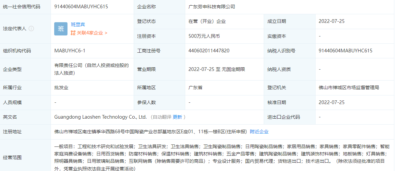Click the 成立日期 label
This screenshot has width=395, height=171.
[277, 21]
